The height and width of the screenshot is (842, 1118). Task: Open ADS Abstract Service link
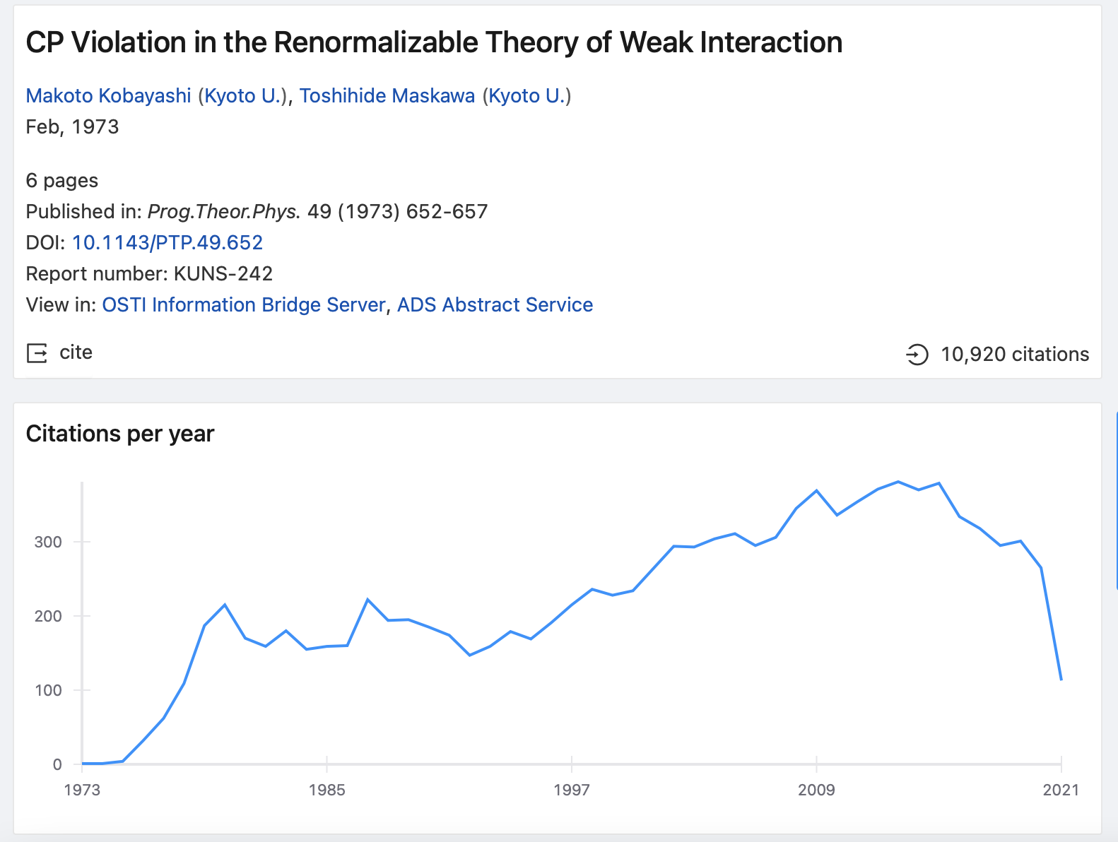pyautogui.click(x=495, y=304)
